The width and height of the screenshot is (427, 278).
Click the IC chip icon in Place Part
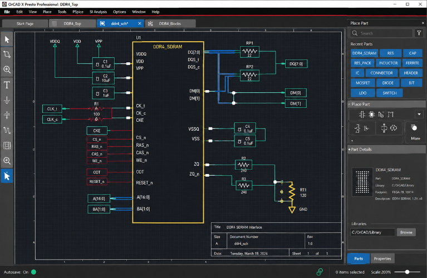(x=371, y=115)
